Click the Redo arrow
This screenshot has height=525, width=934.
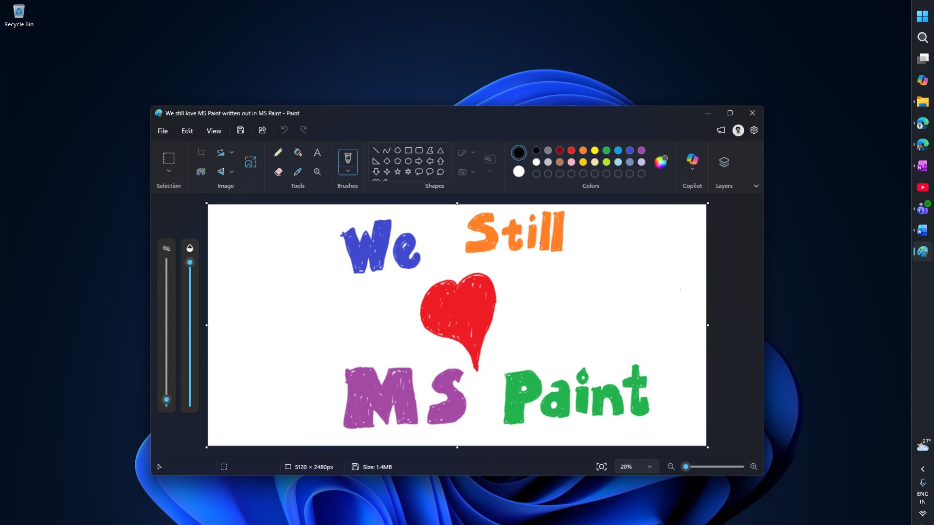coord(304,130)
